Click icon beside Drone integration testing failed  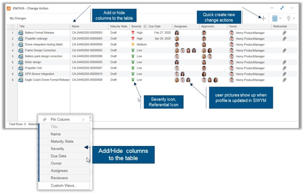point(21,45)
